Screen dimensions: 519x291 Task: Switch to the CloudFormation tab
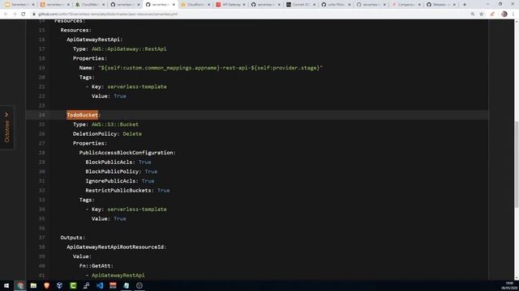(195, 5)
